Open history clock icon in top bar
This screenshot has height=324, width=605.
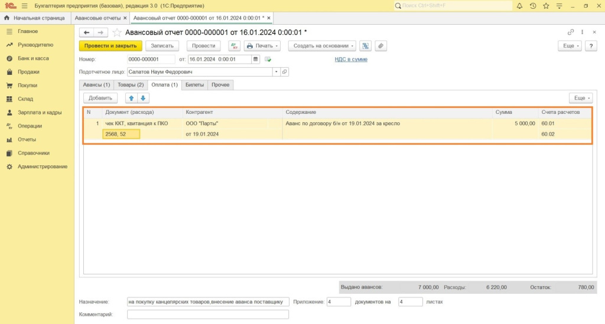click(x=533, y=6)
